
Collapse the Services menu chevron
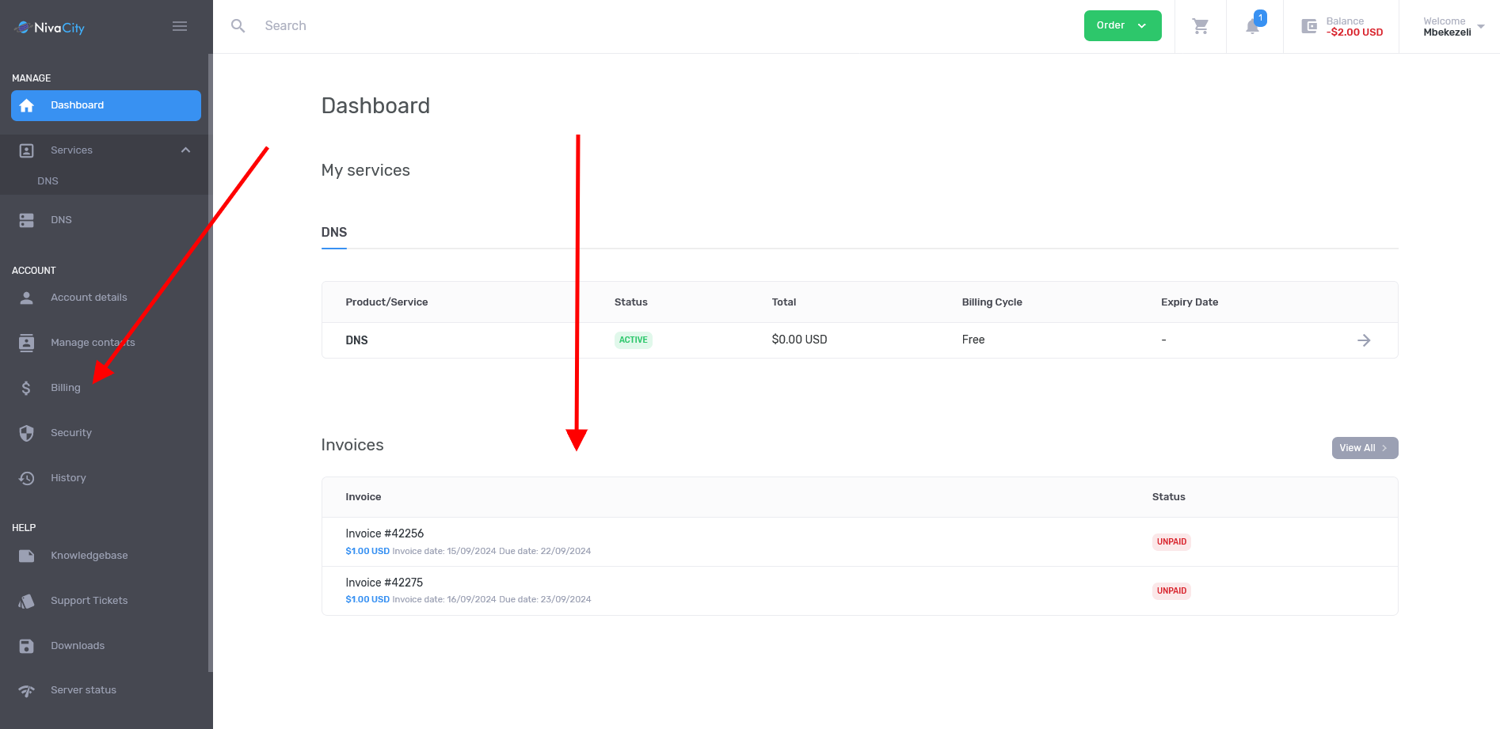pyautogui.click(x=185, y=150)
